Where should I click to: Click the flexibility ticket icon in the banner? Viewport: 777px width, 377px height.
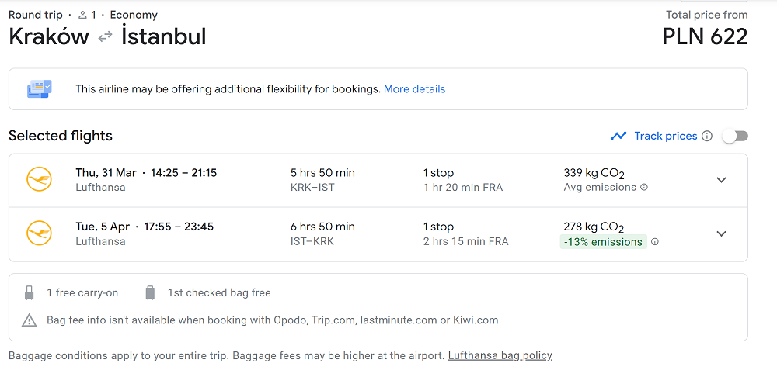39,89
